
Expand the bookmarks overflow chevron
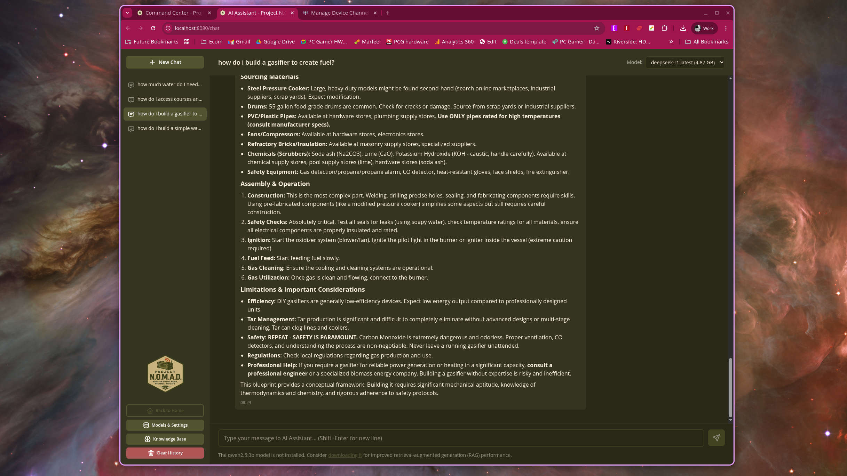(671, 41)
